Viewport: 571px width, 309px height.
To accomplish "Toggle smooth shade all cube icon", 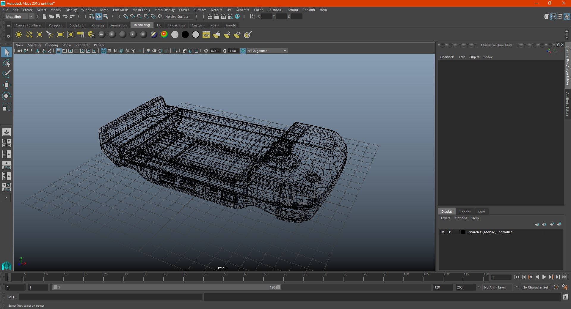I will pyautogui.click(x=109, y=51).
